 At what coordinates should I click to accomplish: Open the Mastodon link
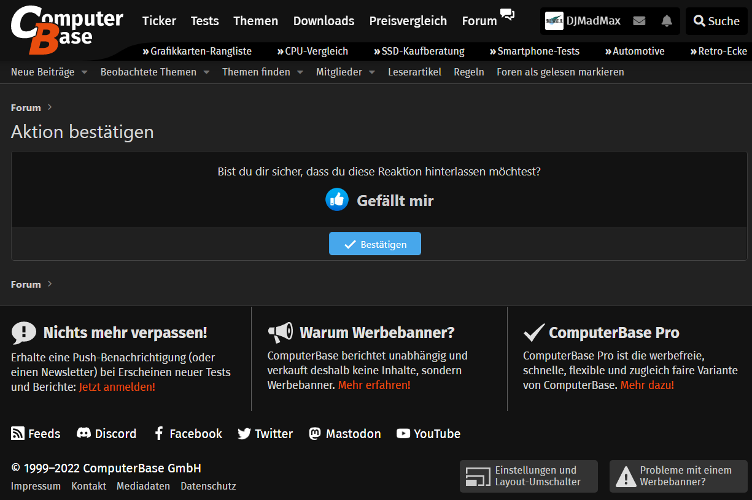click(345, 434)
